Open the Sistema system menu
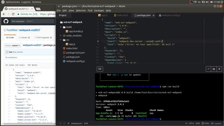 point(36,2)
